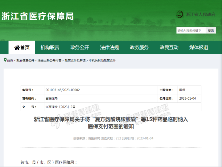Go to 政务服务 navigation tab
The image size is (222, 167).
tap(139, 47)
